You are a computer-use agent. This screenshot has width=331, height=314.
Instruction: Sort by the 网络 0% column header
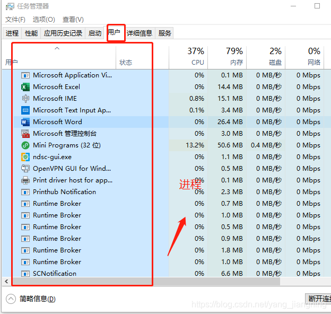click(304, 58)
